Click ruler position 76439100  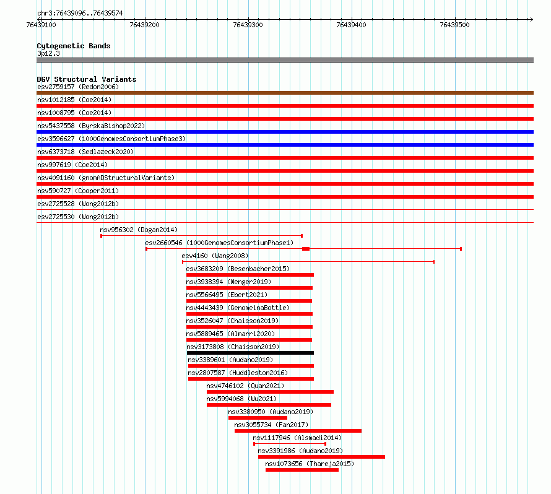41,25
